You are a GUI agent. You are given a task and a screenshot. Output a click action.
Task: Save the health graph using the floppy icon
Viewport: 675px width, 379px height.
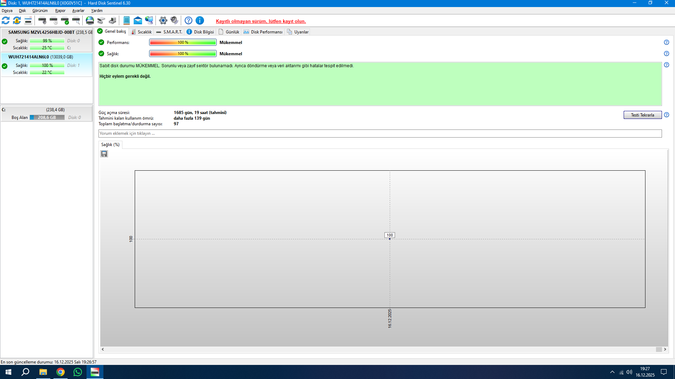pyautogui.click(x=104, y=154)
